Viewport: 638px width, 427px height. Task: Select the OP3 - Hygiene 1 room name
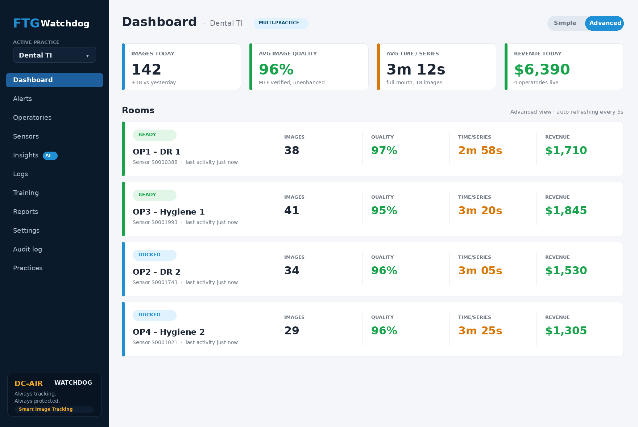(169, 212)
